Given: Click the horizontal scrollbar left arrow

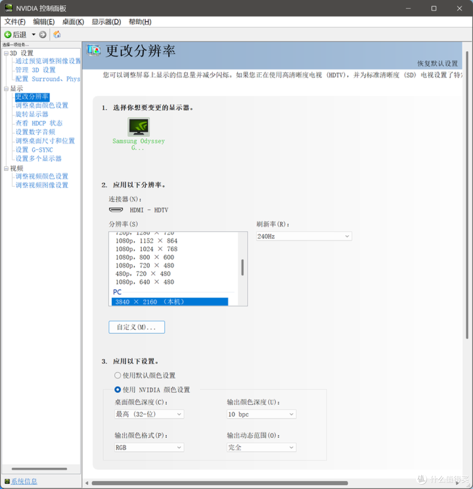Looking at the screenshot, I should point(87,483).
